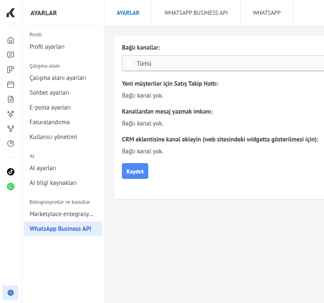Viewport: 324px width, 303px height.
Task: Switch to the WHATSAPP tab
Action: tap(267, 13)
